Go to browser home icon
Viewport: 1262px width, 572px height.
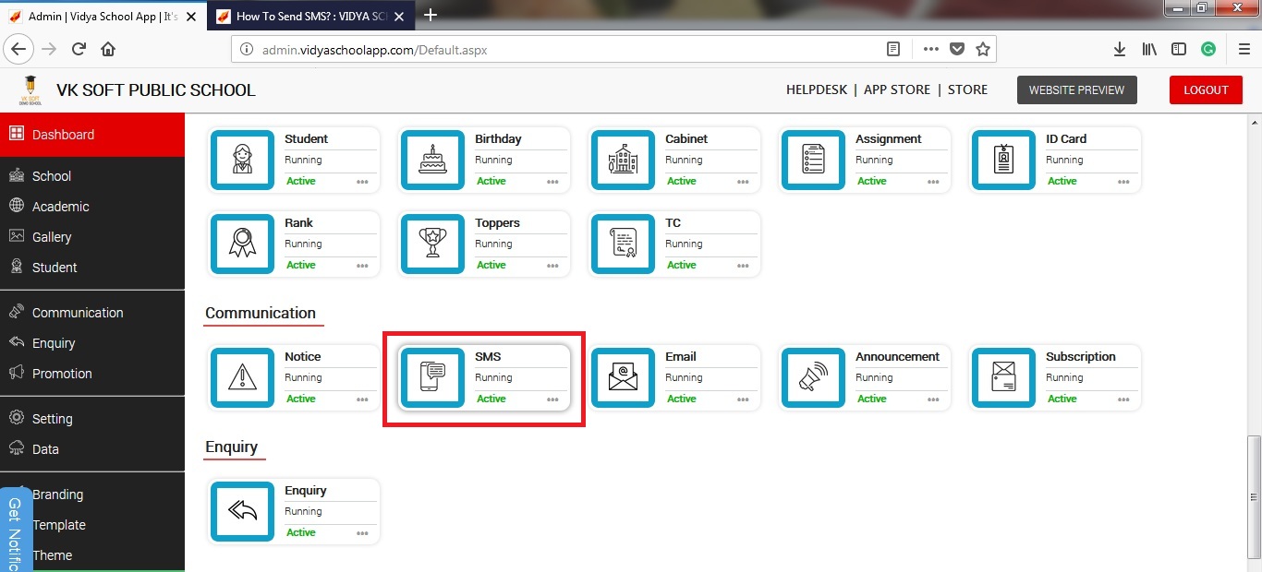108,49
